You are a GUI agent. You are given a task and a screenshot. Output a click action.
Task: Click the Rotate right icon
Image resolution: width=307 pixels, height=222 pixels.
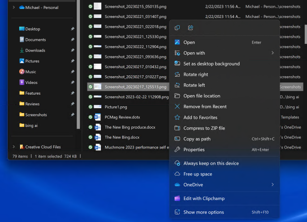click(177, 74)
